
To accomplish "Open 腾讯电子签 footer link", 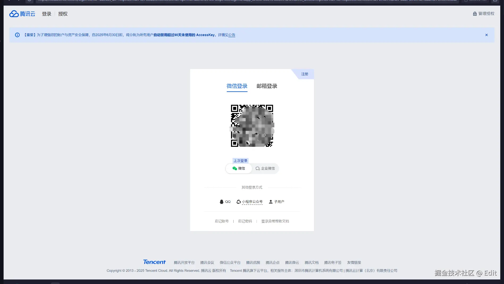I will tap(333, 262).
